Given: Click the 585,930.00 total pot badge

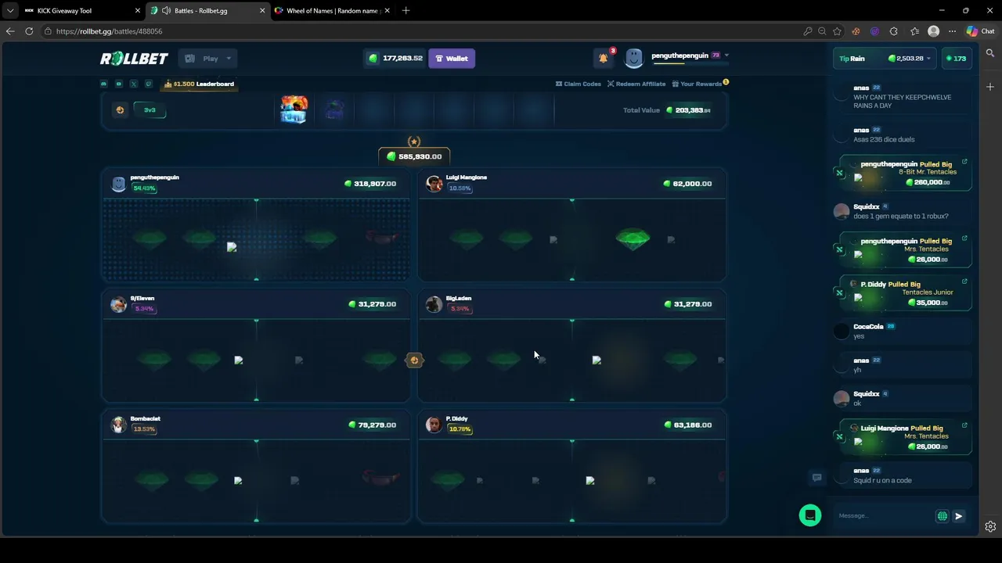Looking at the screenshot, I should 414,156.
